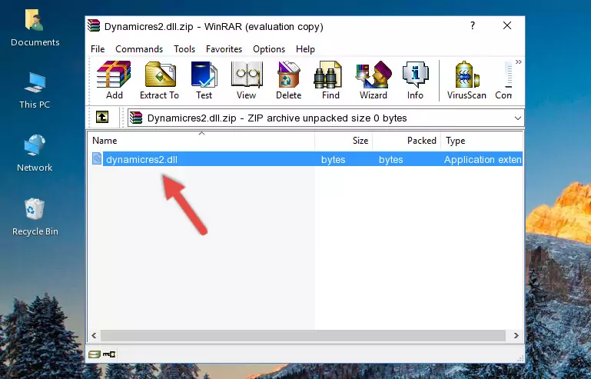This screenshot has width=591, height=379.
Task: Open the View file tool
Action: point(247,80)
